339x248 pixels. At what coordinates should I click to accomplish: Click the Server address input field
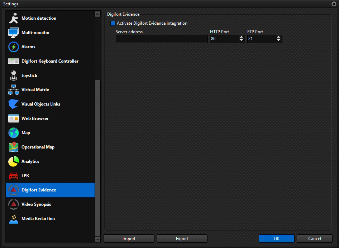tap(162, 39)
